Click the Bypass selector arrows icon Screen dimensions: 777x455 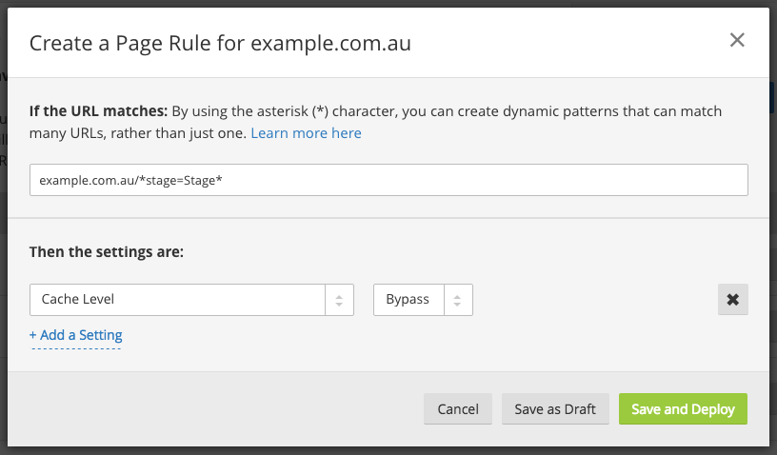click(458, 300)
